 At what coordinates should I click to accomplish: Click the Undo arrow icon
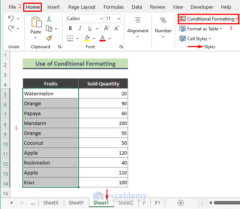11,19
